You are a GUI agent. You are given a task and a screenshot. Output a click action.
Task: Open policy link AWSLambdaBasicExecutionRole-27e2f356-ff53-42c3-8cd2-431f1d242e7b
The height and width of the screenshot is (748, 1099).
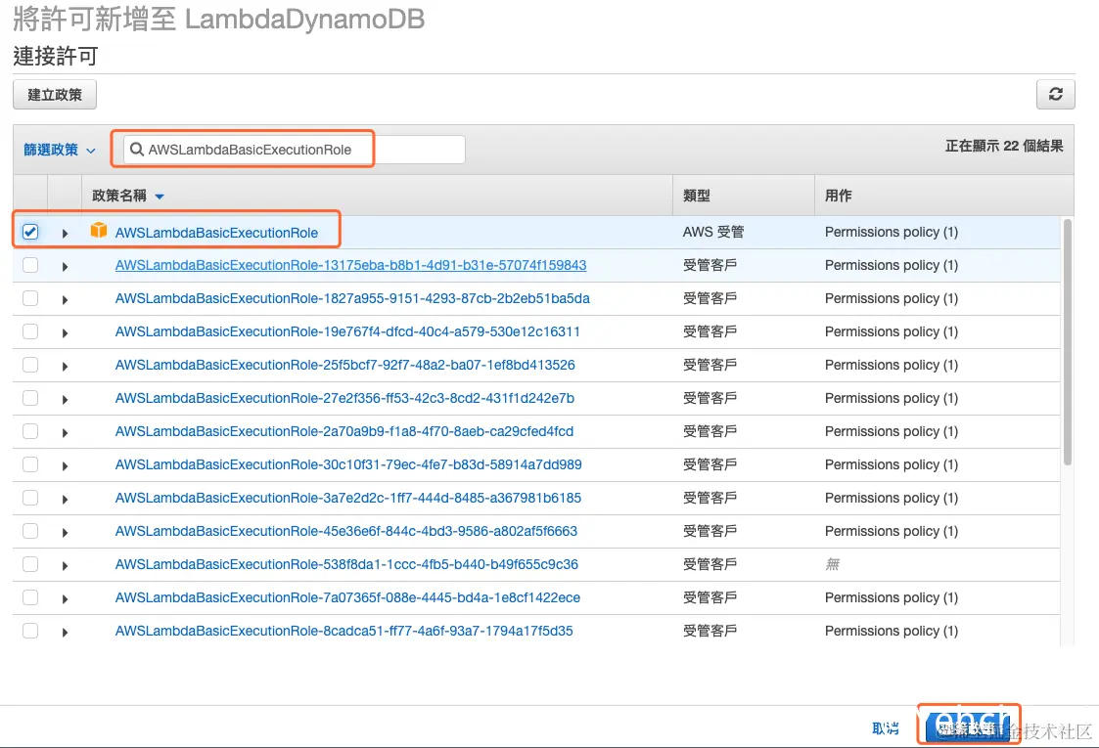344,398
